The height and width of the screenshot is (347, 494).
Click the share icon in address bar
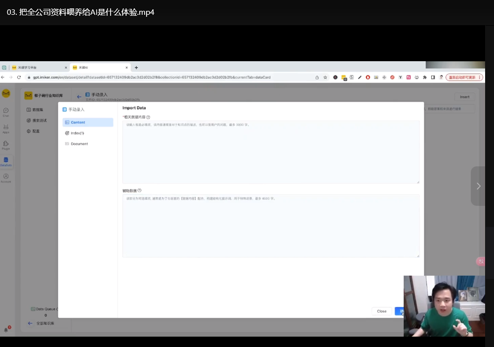[317, 77]
